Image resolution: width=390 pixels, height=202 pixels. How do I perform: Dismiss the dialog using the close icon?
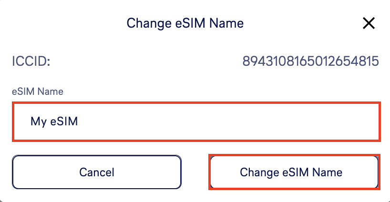(x=369, y=23)
